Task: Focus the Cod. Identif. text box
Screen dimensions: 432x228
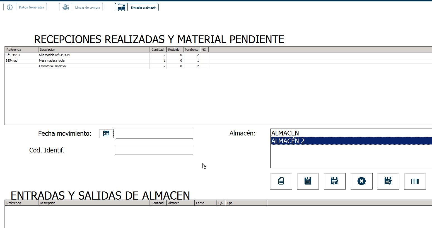Action: point(154,150)
